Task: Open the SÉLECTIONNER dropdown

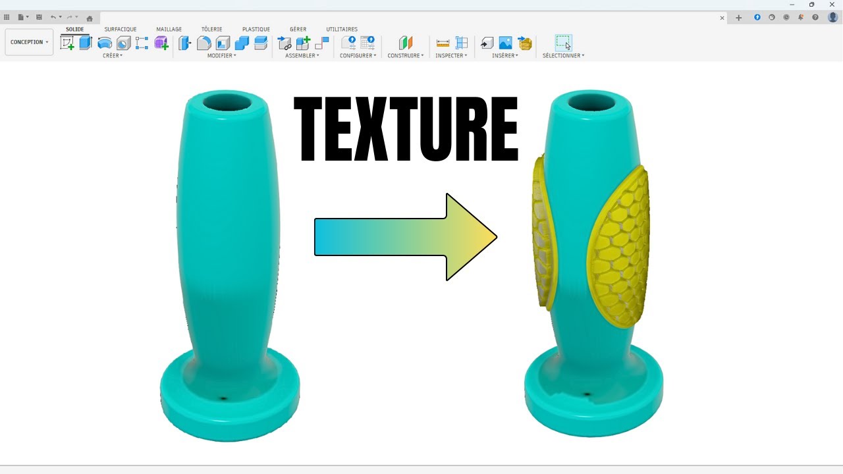Action: pyautogui.click(x=563, y=56)
